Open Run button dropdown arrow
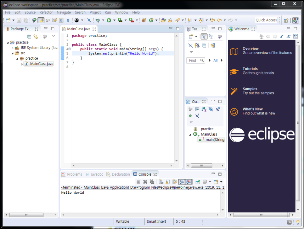This screenshot has width=304, height=229. 114,20
